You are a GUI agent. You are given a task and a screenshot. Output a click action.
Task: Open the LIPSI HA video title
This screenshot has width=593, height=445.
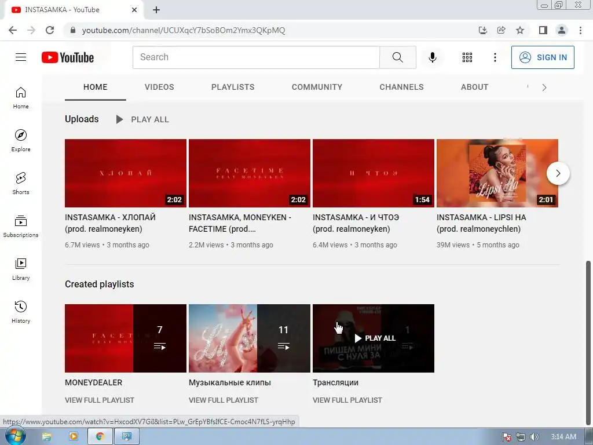pos(481,223)
